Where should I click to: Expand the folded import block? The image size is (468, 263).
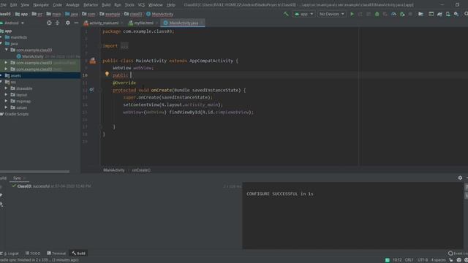(x=124, y=46)
